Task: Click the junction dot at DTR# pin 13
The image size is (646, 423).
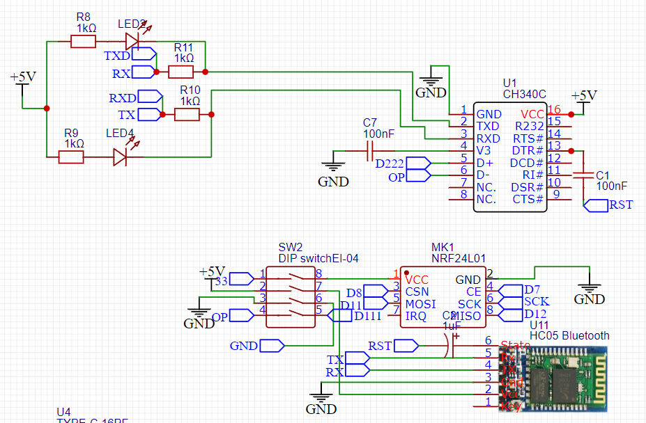Action: click(571, 151)
